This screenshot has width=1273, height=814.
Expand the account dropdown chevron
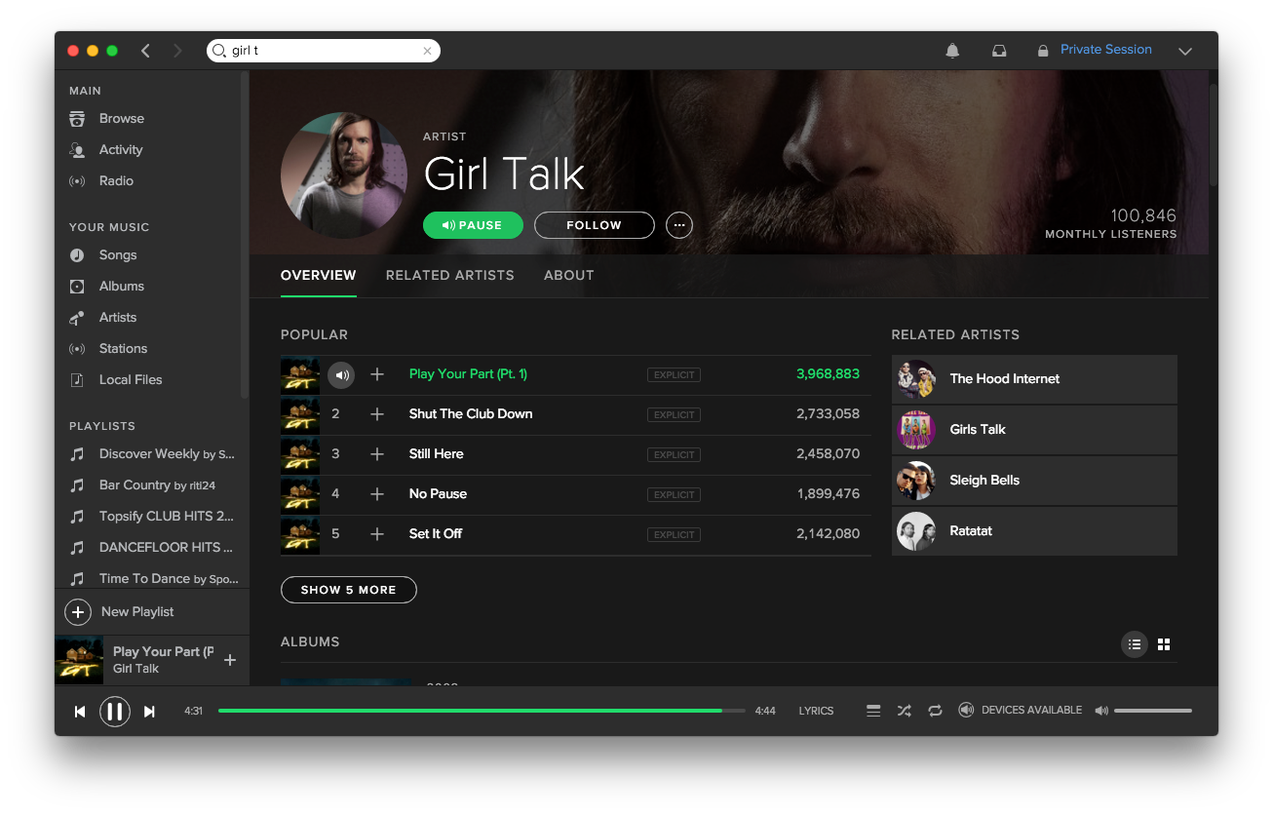pos(1185,52)
